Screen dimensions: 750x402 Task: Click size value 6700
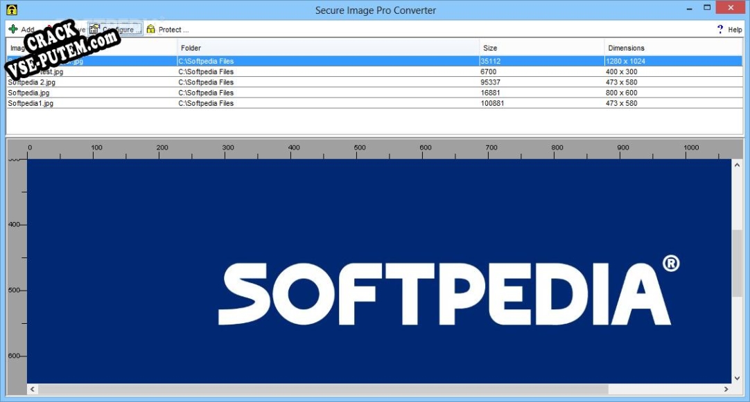point(489,72)
